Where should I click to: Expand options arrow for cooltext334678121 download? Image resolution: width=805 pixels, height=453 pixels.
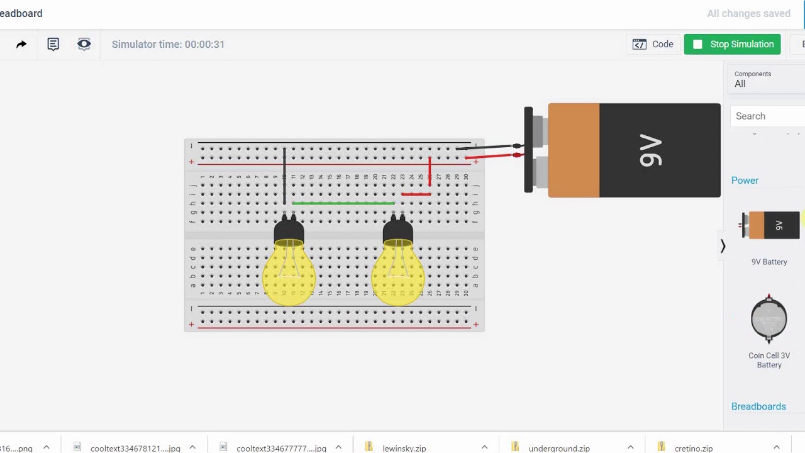coord(192,447)
